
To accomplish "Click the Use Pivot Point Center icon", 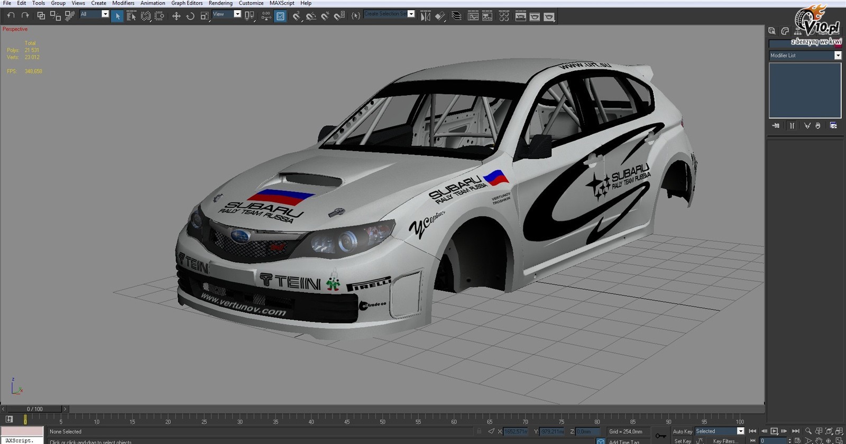I will 250,16.
